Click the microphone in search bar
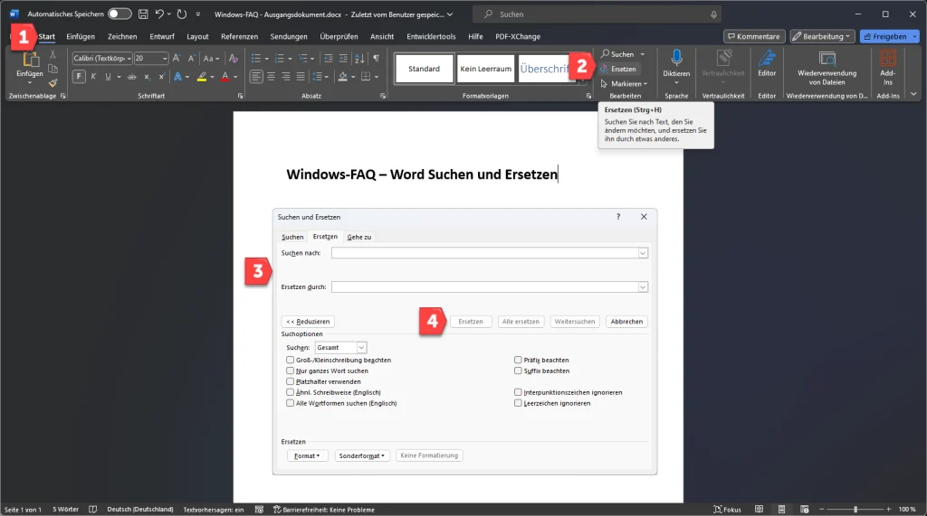The image size is (927, 516). tap(713, 14)
